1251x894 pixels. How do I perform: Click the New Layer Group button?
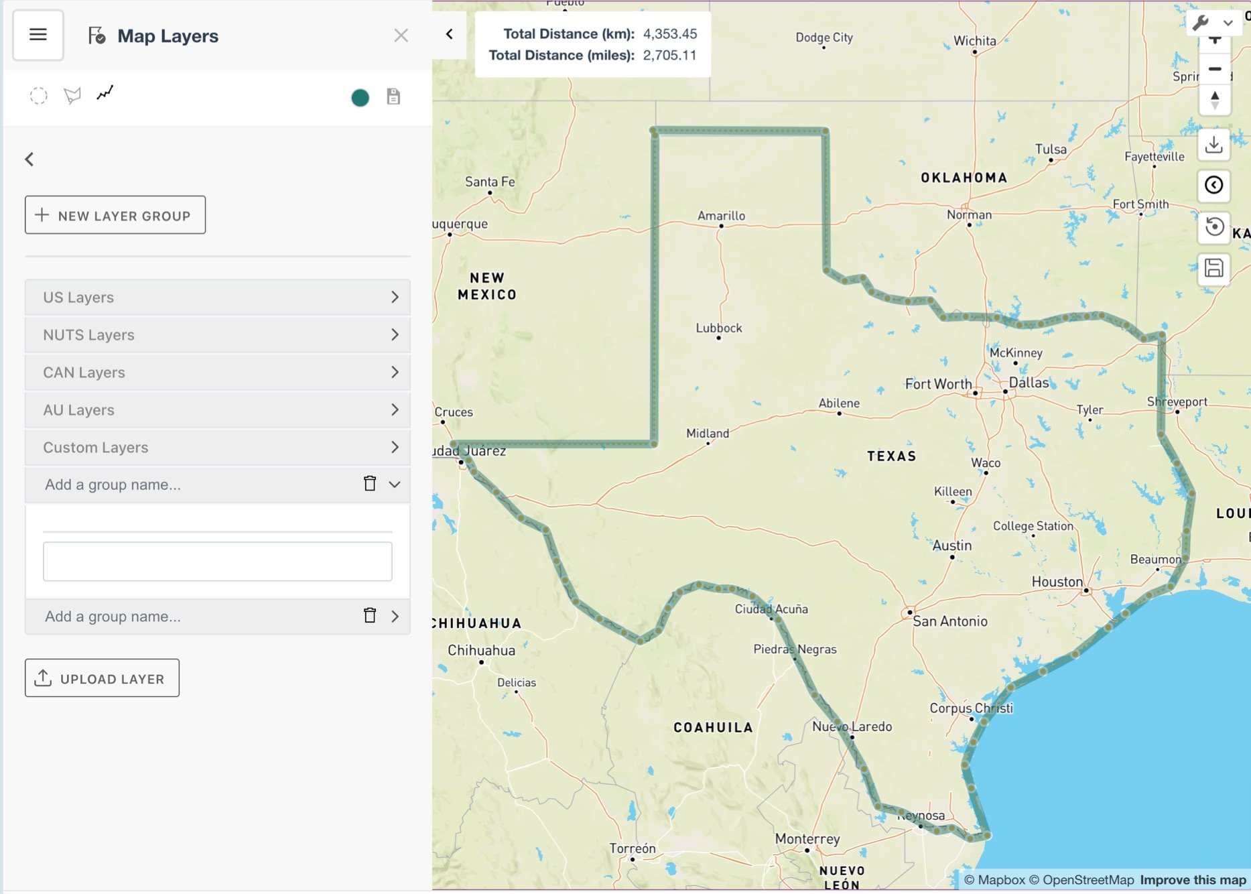tap(115, 215)
